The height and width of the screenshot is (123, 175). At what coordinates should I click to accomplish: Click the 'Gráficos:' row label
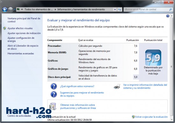pos(53,61)
